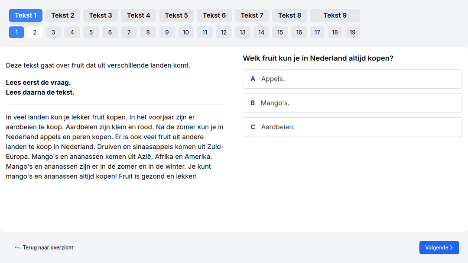Go back via Terug naar overzicht
The height and width of the screenshot is (263, 468).
(x=44, y=247)
